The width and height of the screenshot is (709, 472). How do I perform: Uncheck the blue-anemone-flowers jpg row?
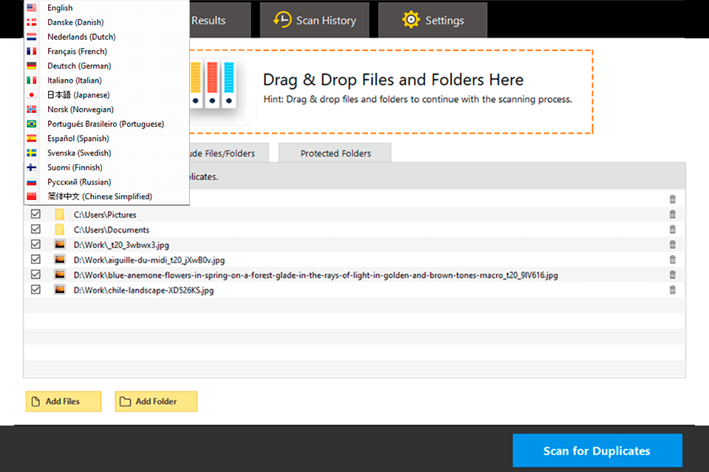(35, 274)
